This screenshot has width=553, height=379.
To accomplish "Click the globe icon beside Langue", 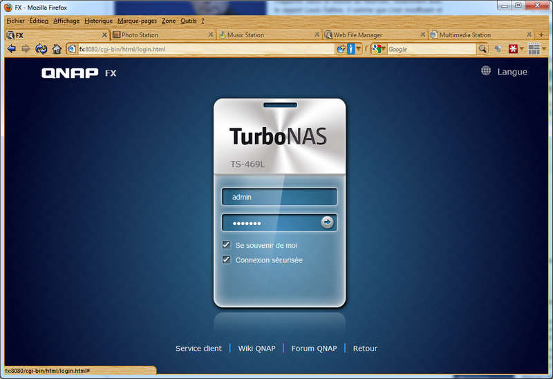I will 486,71.
